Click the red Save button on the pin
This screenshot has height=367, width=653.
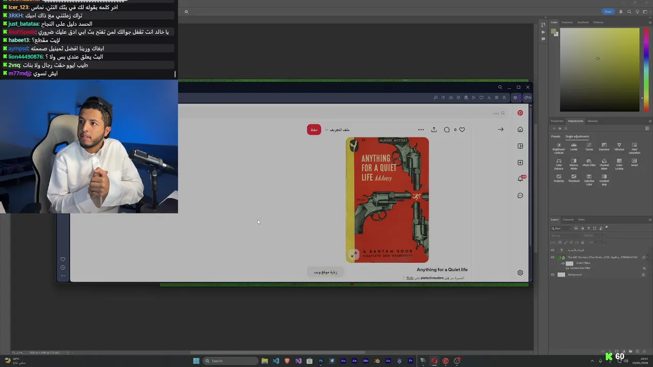(x=314, y=129)
